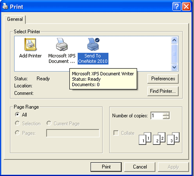The height and width of the screenshot is (176, 194).
Task: Choose the Selection radio button
Action: [17, 123]
